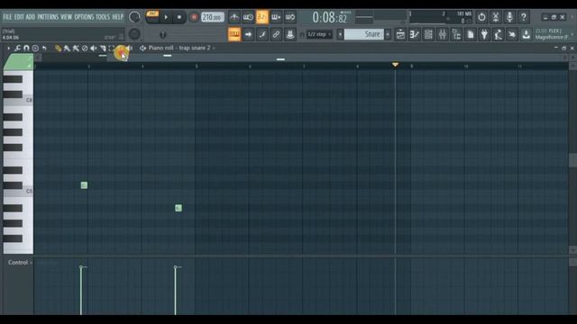Click the circular power-arrow icon

coord(481,17)
